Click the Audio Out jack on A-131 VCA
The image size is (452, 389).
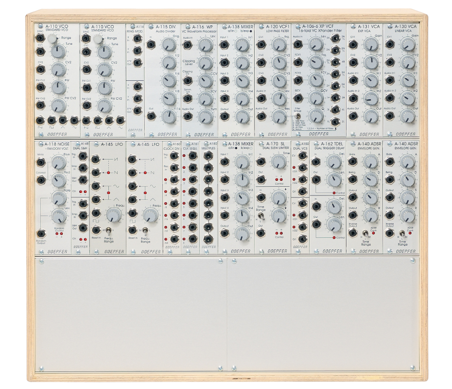point(353,116)
